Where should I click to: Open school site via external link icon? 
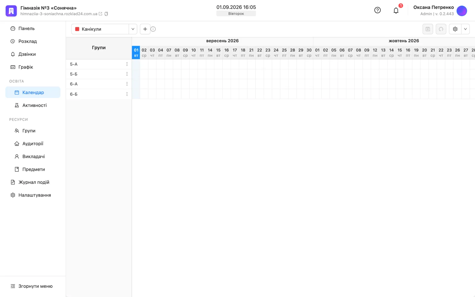[x=100, y=14]
